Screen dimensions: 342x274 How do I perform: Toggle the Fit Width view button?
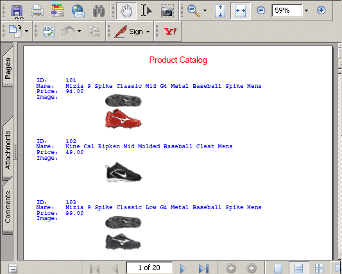(241, 10)
